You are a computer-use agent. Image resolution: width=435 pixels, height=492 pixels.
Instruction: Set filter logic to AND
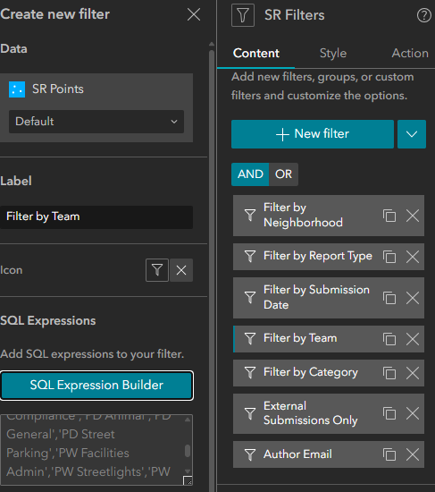pos(250,174)
